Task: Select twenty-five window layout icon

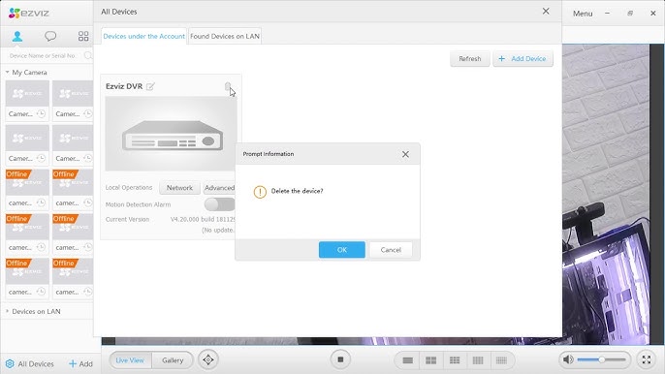Action: click(x=501, y=360)
